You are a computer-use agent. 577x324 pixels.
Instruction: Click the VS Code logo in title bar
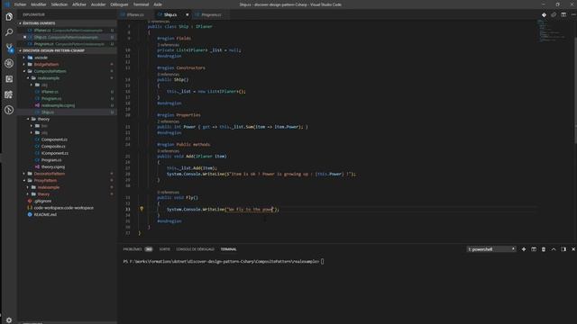pyautogui.click(x=6, y=4)
